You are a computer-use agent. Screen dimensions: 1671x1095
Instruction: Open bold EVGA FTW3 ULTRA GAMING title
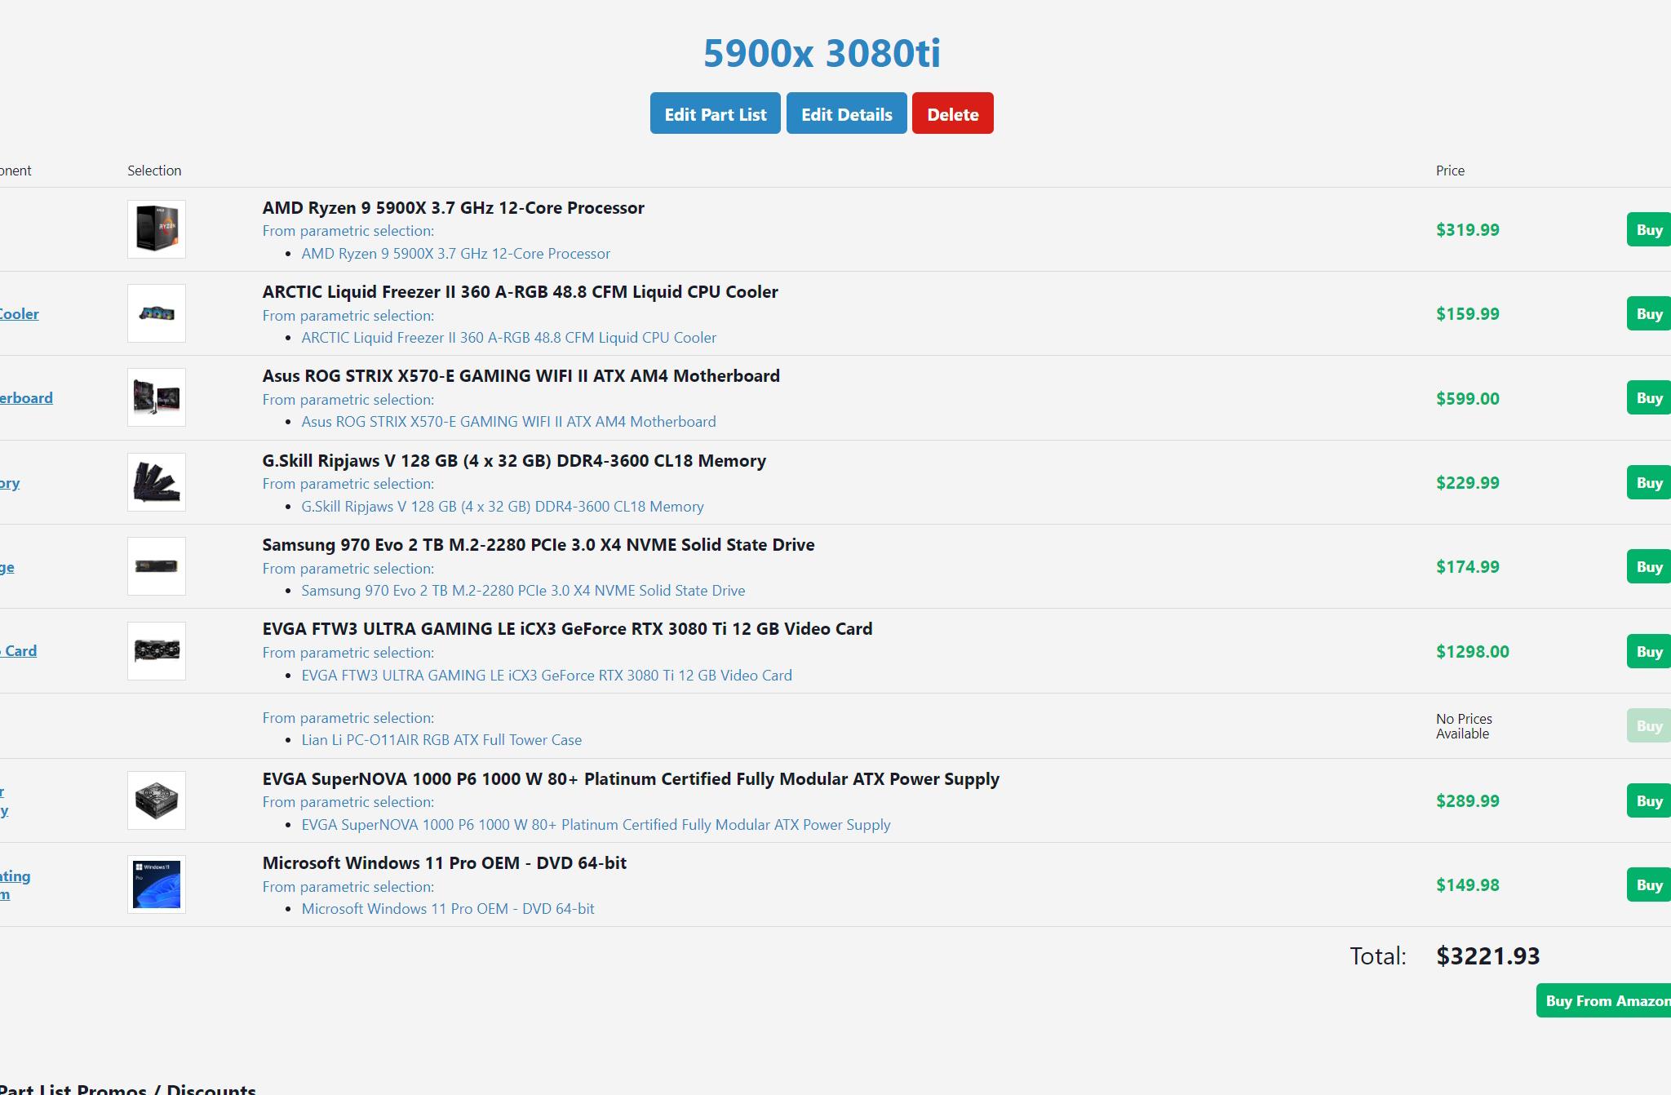pyautogui.click(x=567, y=629)
